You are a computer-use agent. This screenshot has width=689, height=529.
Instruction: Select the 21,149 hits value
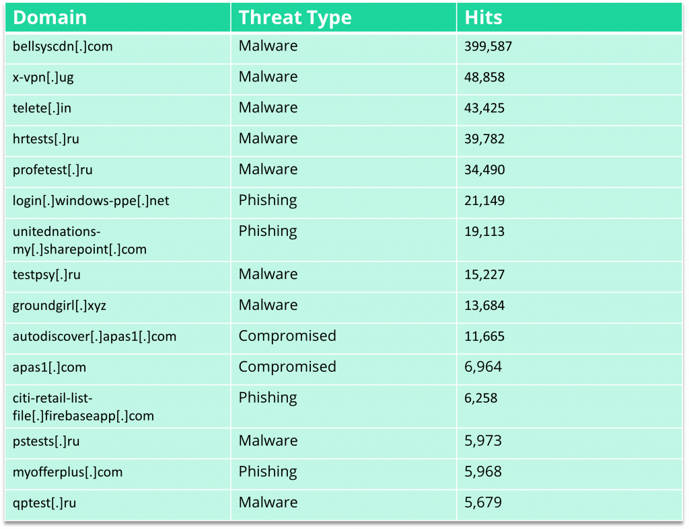tap(484, 200)
